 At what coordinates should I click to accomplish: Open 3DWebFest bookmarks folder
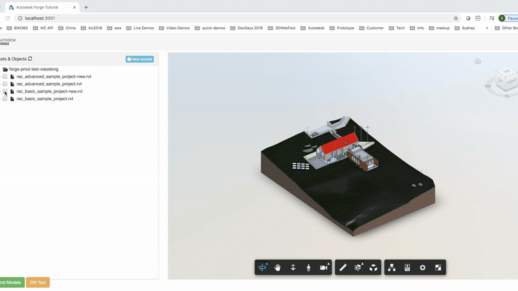tap(282, 28)
